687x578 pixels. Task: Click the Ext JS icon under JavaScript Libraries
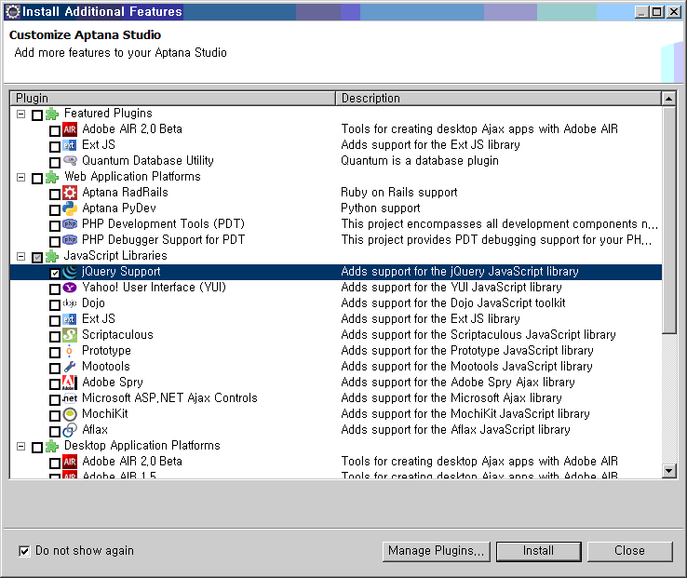pos(70,319)
